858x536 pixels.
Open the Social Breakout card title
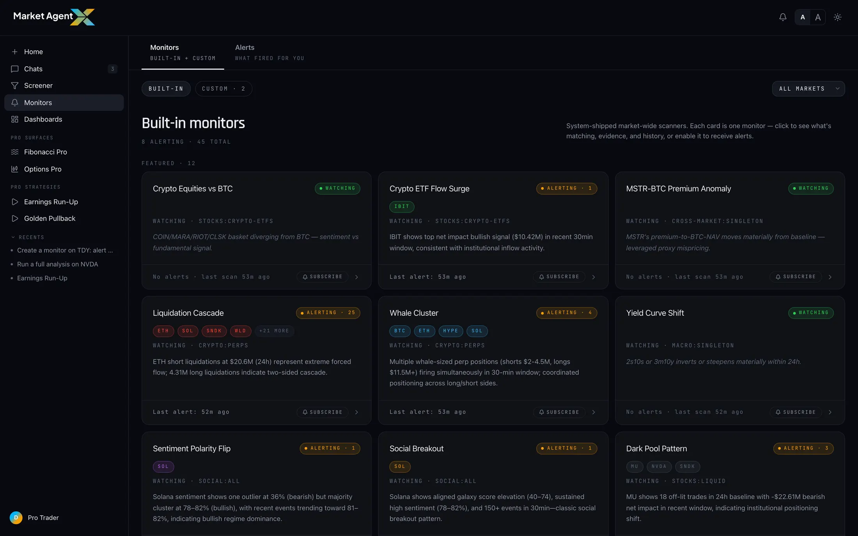(x=417, y=449)
